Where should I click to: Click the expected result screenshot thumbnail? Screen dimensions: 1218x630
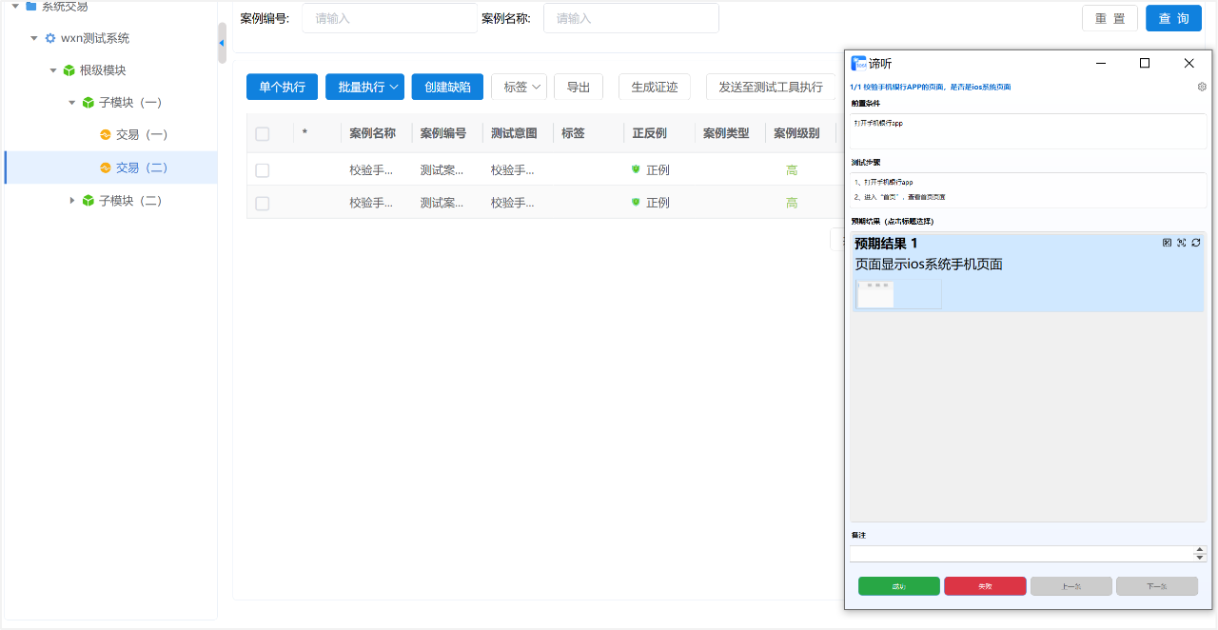pyautogui.click(x=898, y=295)
